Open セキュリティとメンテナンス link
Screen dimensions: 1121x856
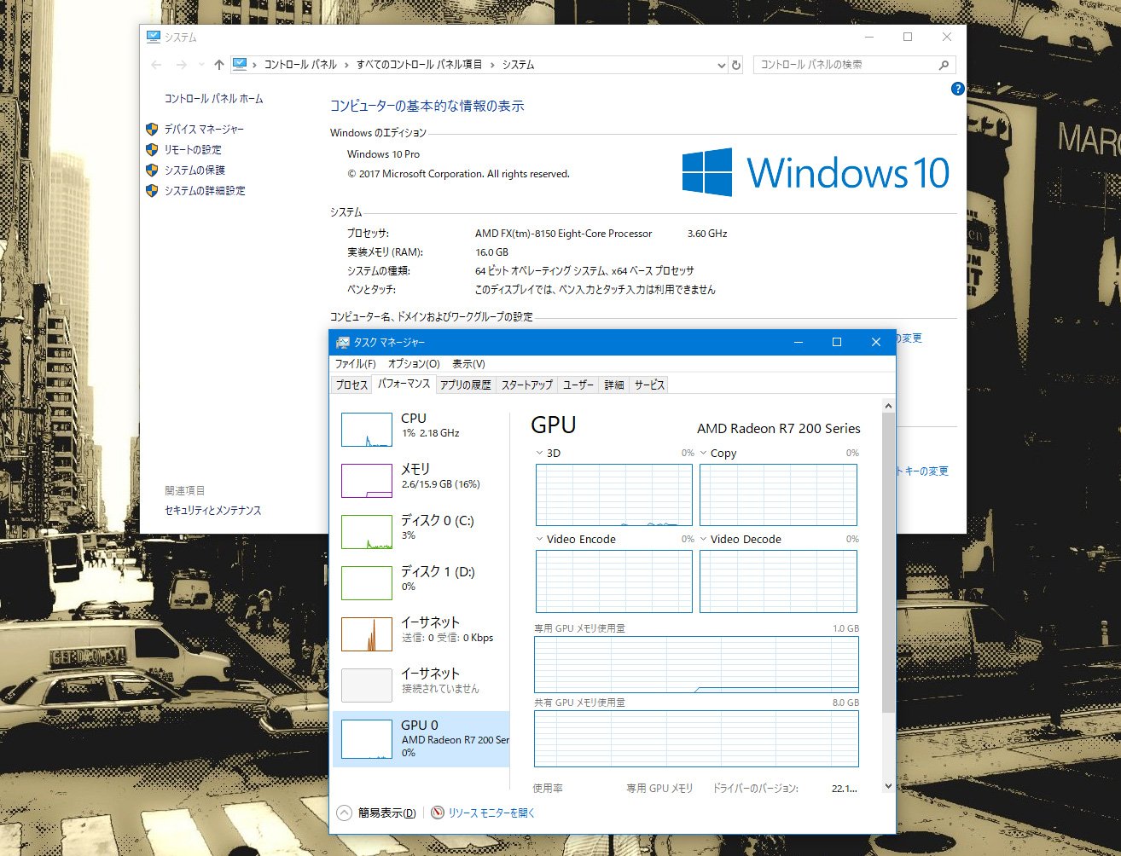pyautogui.click(x=212, y=511)
